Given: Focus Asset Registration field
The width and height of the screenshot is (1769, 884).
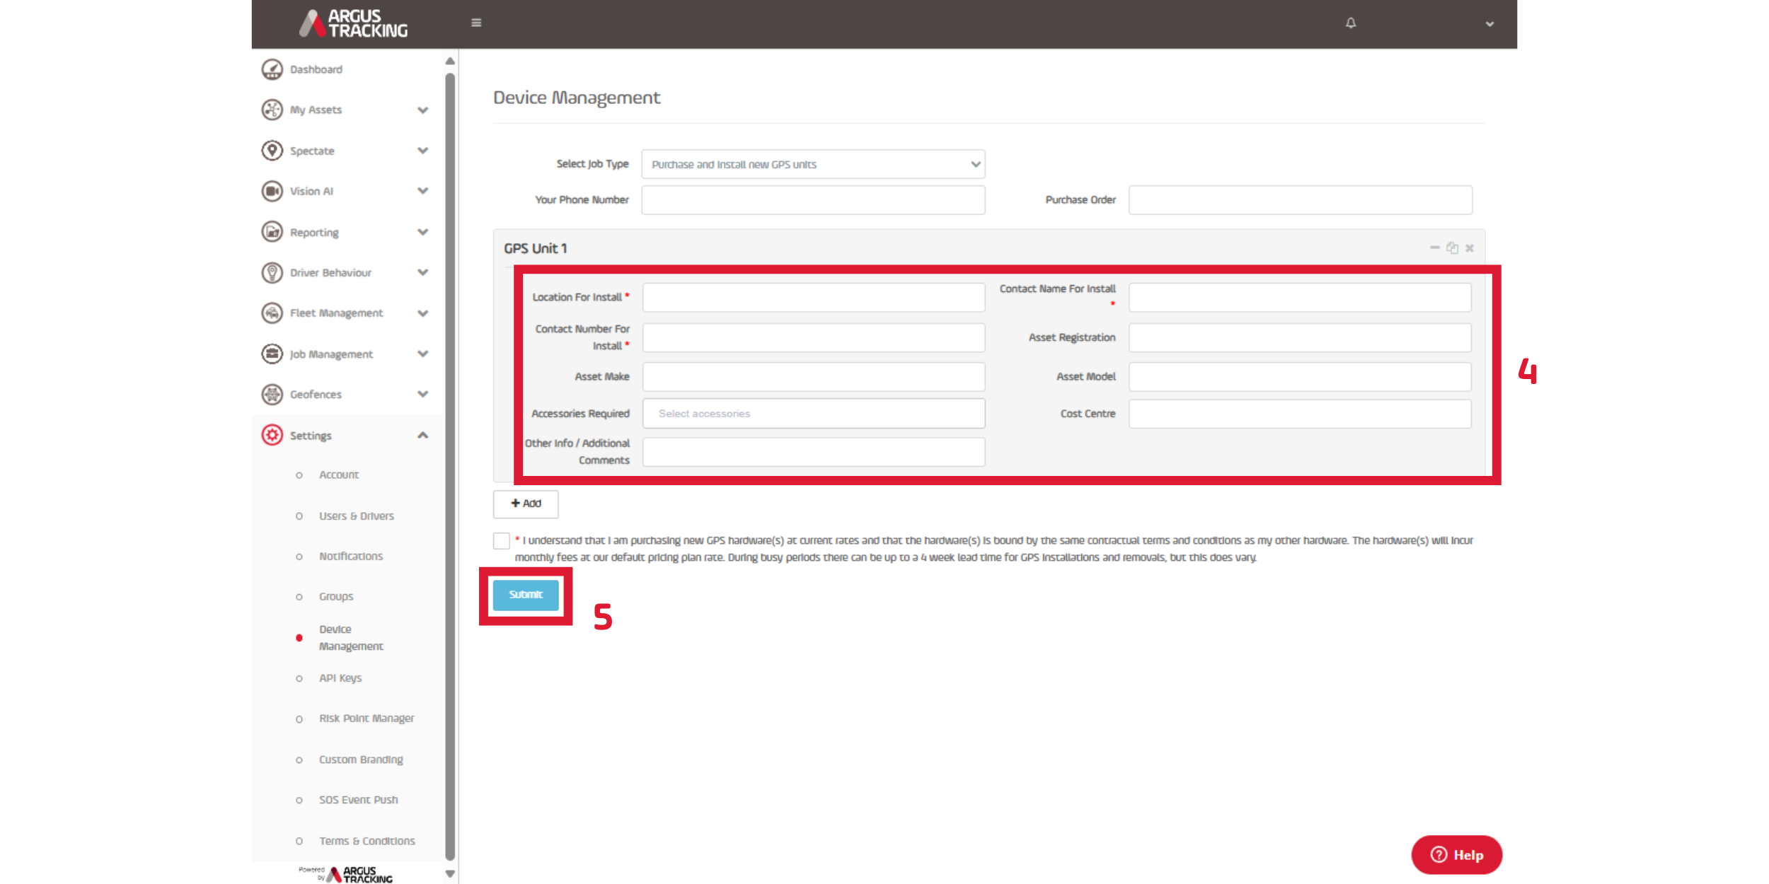Looking at the screenshot, I should tap(1299, 337).
